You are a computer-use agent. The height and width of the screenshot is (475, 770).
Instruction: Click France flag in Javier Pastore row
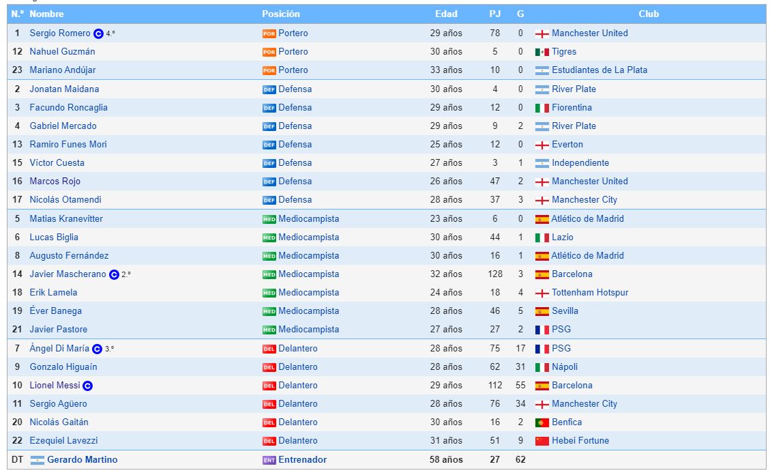click(x=542, y=330)
